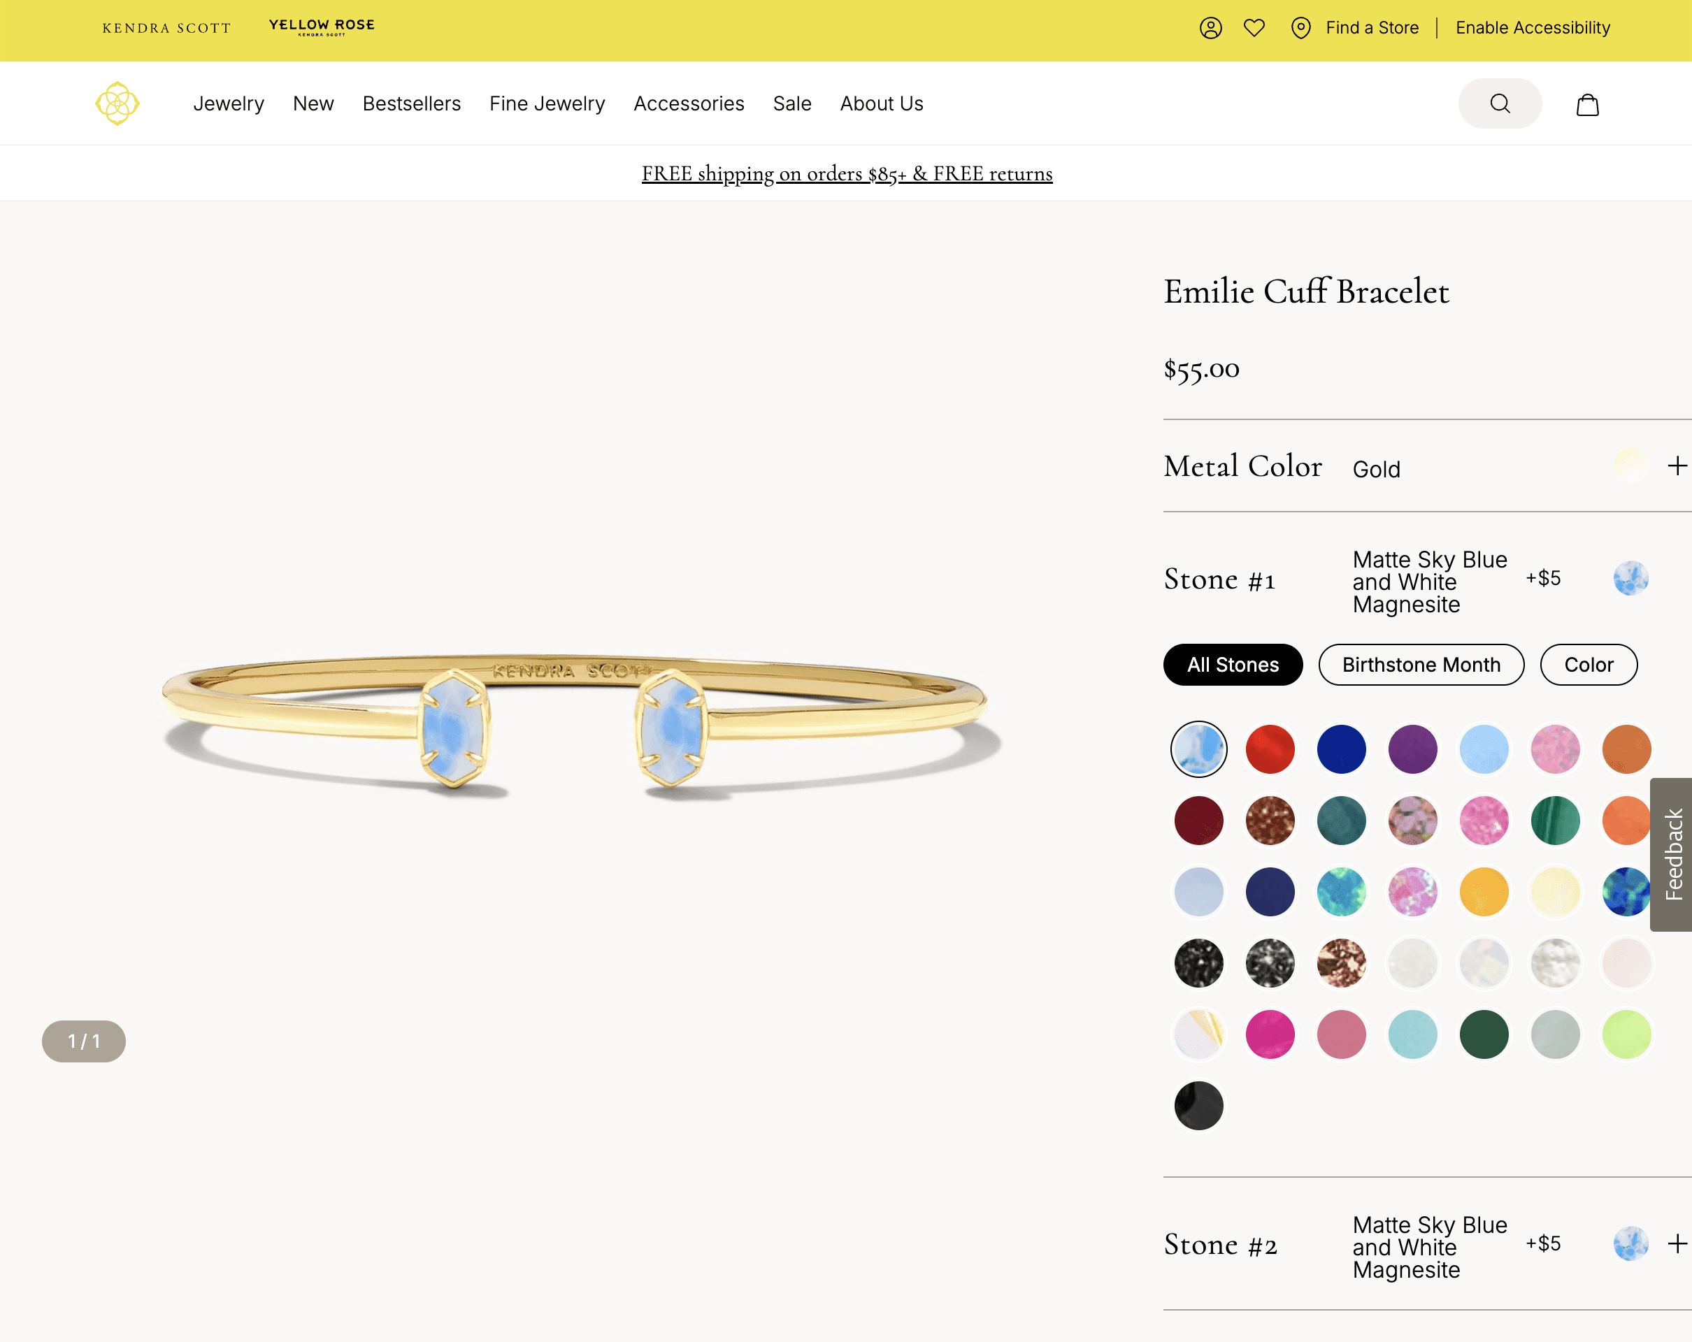
Task: Select the red stone swatch
Action: point(1270,749)
